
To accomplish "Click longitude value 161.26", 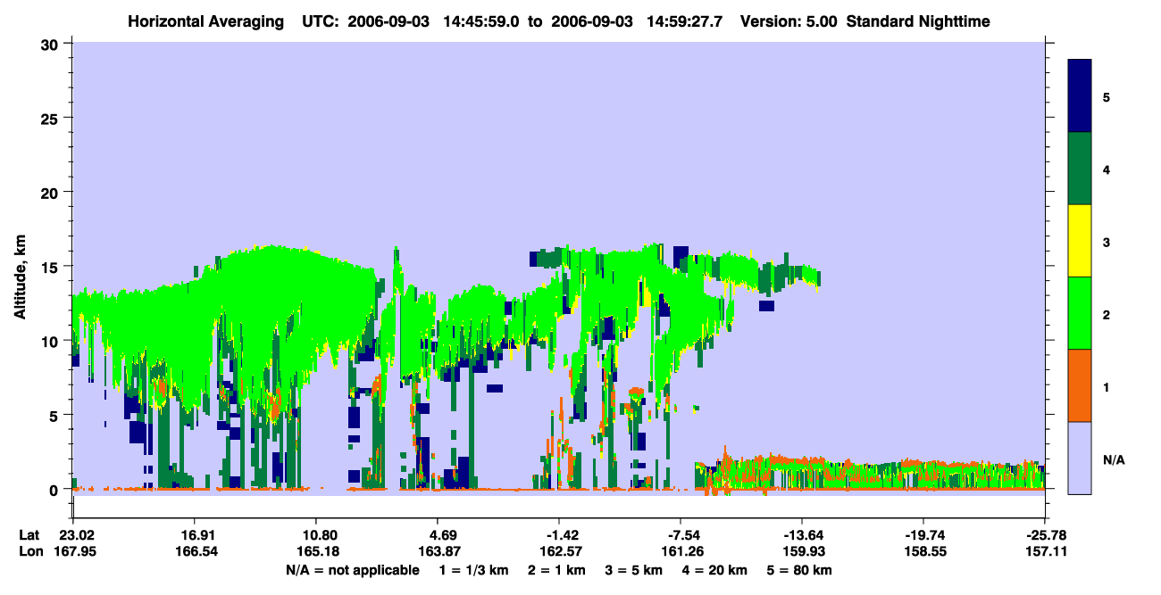I will 681,552.
